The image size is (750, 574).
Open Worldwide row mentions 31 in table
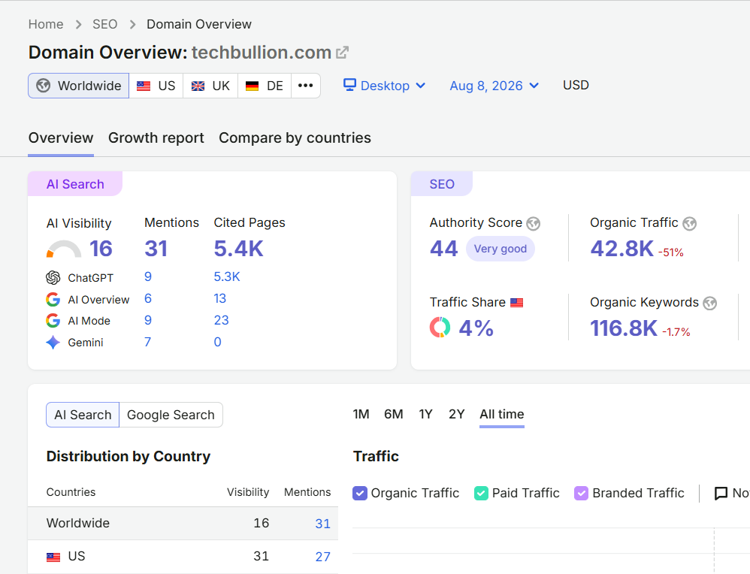pyautogui.click(x=323, y=524)
